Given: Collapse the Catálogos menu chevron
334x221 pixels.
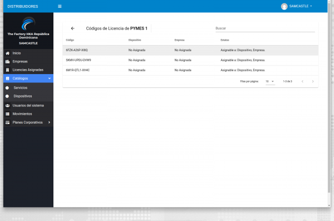Looking at the screenshot, I should tap(50, 78).
